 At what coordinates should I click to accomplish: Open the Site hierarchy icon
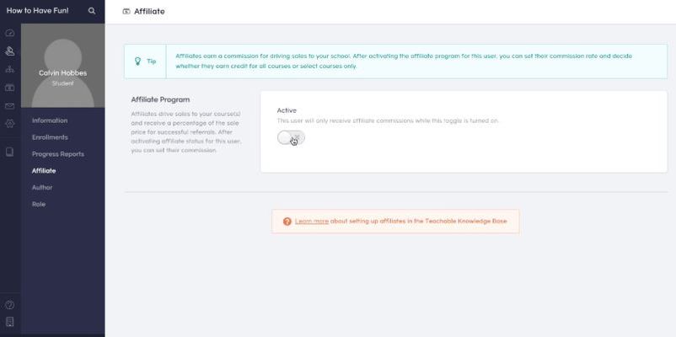10,69
